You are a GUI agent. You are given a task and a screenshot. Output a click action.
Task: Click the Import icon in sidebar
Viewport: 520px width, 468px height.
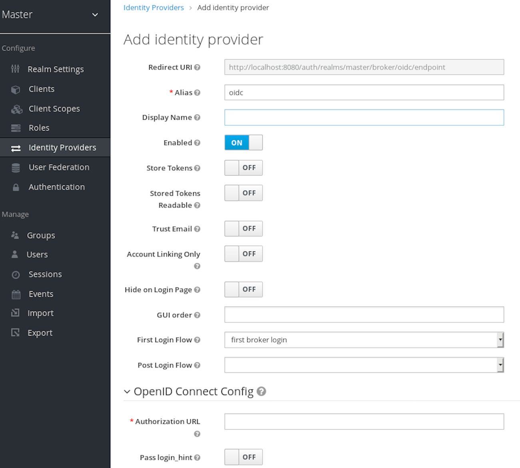[x=15, y=313]
